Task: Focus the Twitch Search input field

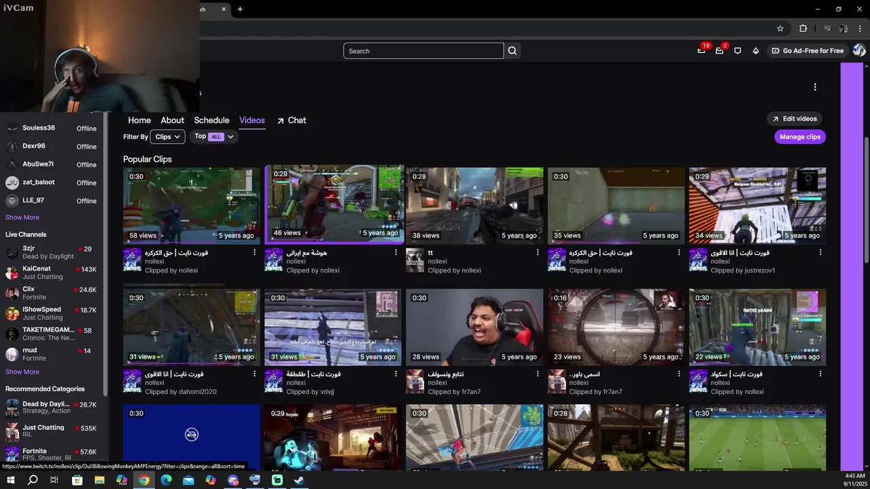Action: click(x=423, y=51)
